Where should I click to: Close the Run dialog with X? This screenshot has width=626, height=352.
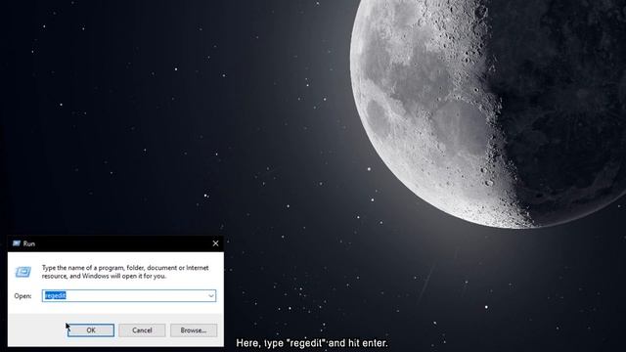215,243
